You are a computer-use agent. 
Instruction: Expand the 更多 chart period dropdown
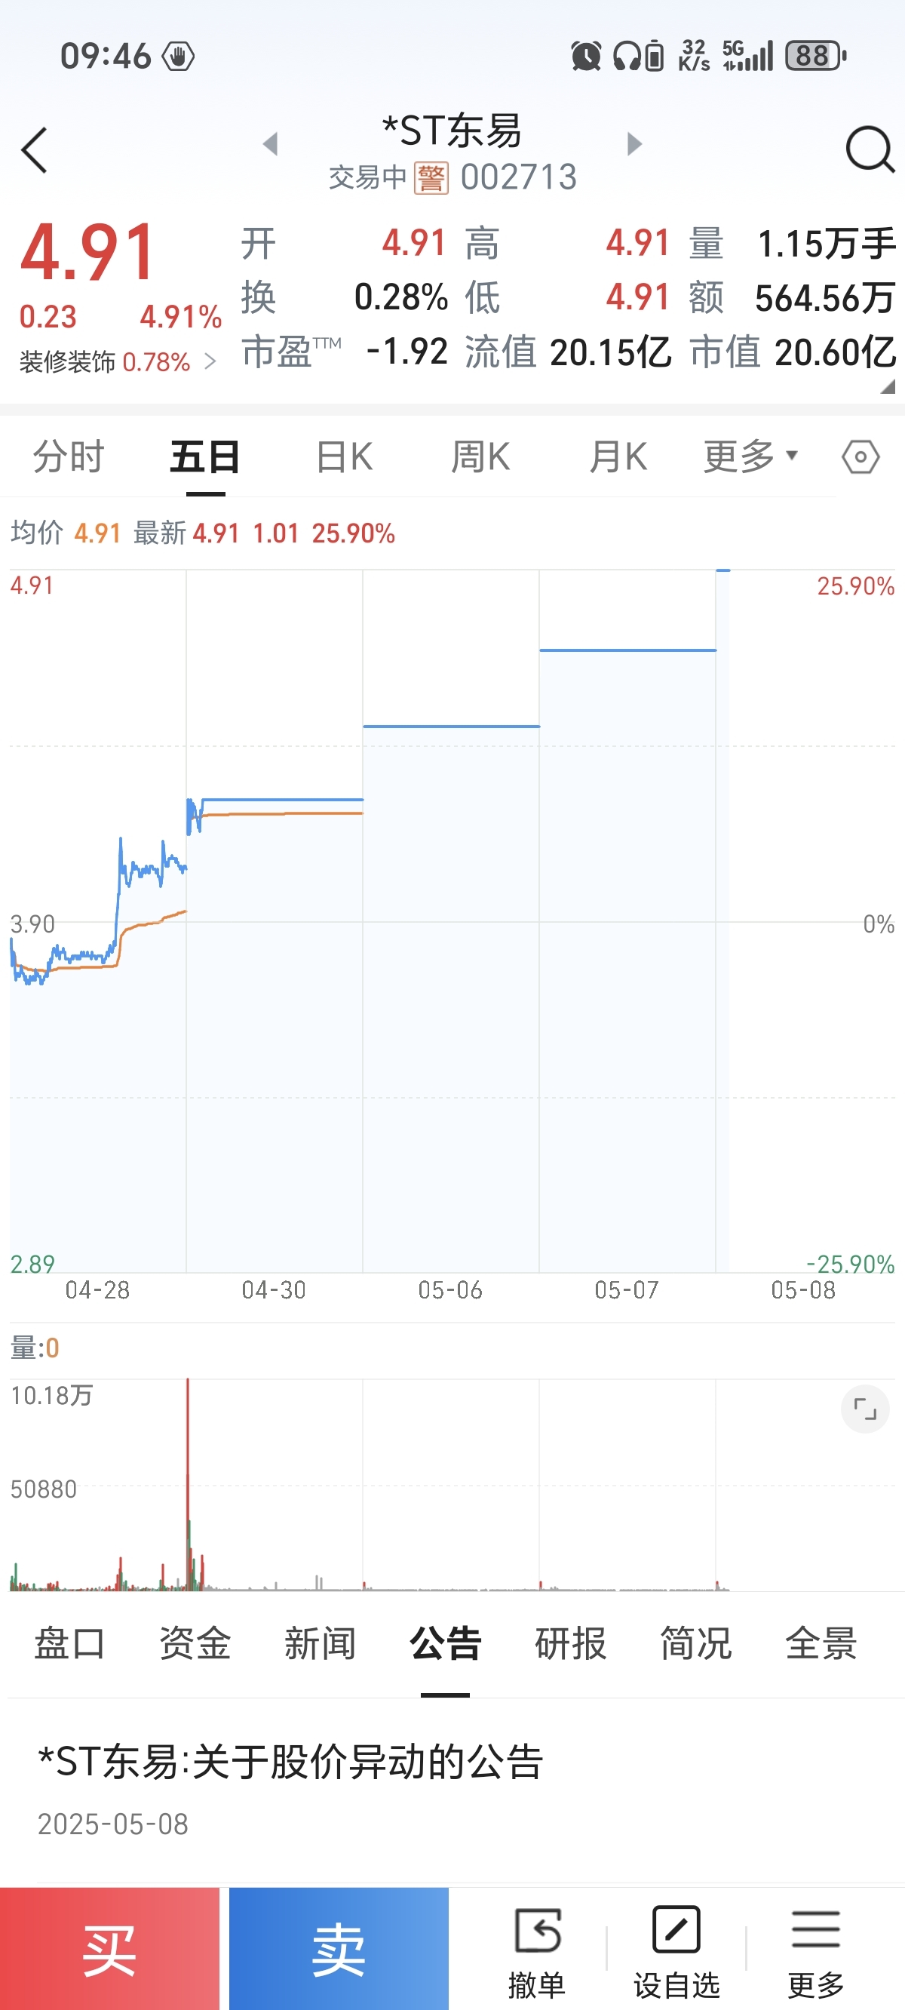tap(750, 456)
